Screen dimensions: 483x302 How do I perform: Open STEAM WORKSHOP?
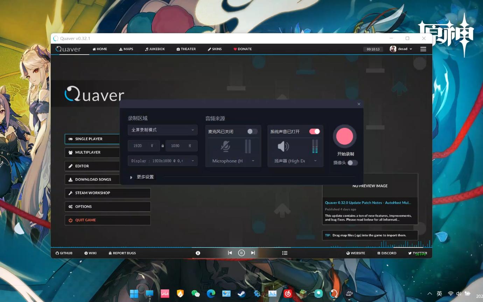tap(107, 193)
